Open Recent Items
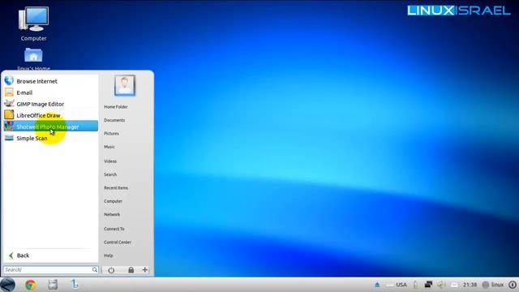 point(116,187)
